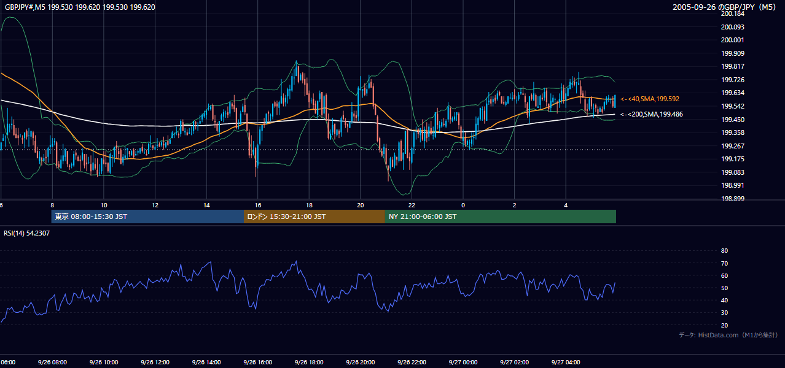The height and width of the screenshot is (368, 785).
Task: Click the 9/26 22:00 time label
Action: (x=412, y=362)
